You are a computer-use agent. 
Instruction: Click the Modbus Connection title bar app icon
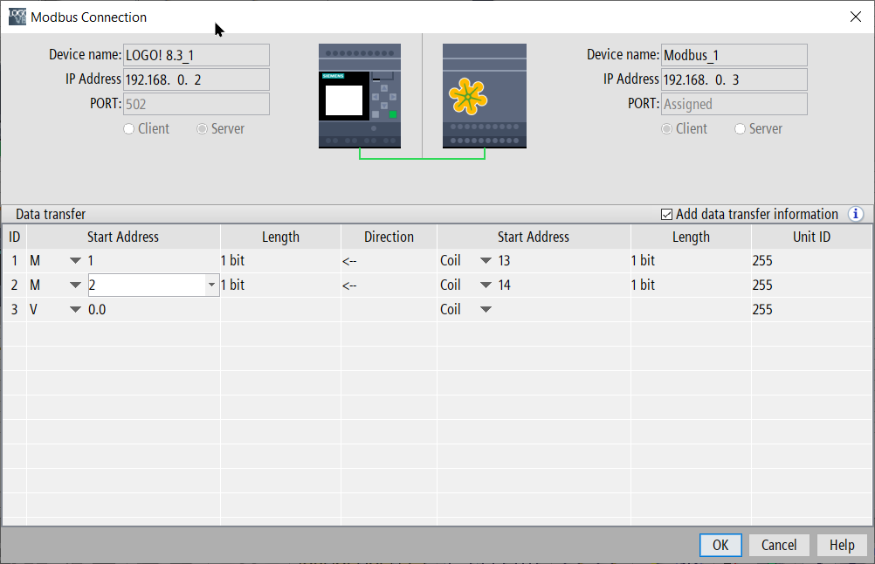(17, 17)
